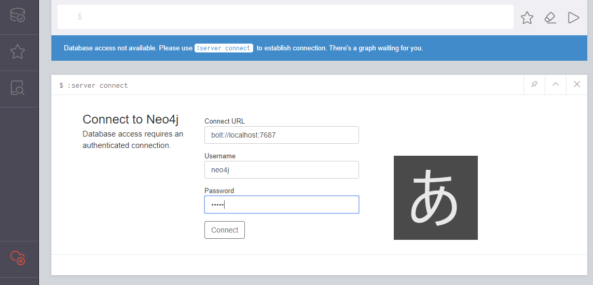Screen dimensions: 593x285
Task: Click the Japanese IME indicator overlay
Action: coord(436,198)
